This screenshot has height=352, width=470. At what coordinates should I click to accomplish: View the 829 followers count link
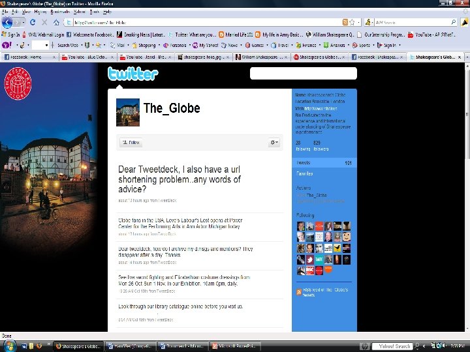click(x=321, y=146)
